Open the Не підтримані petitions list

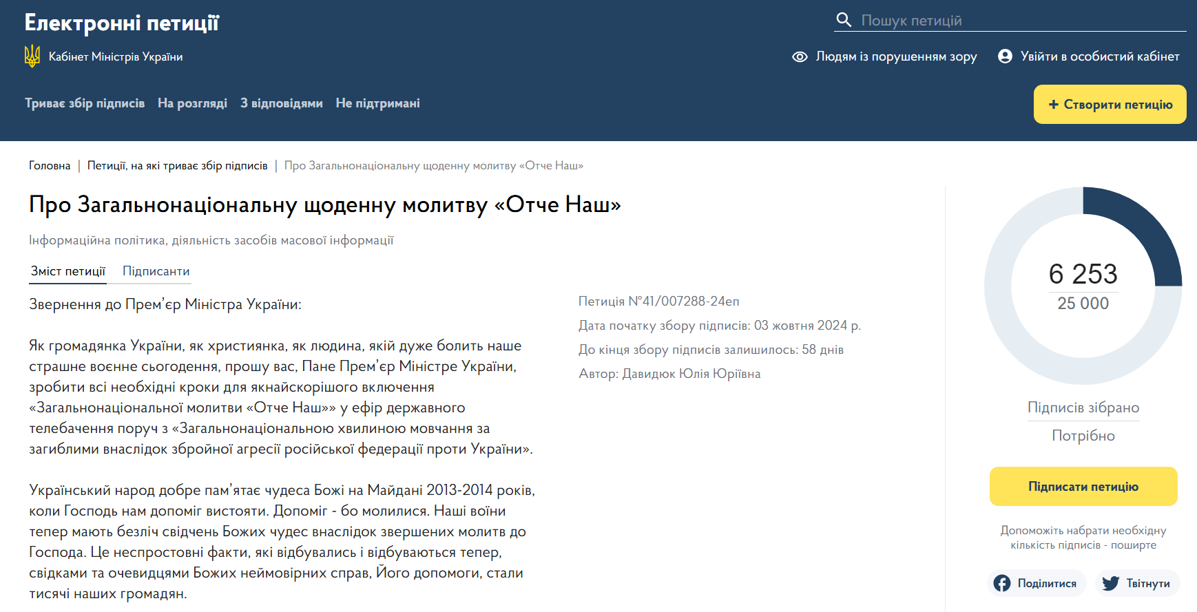point(377,103)
